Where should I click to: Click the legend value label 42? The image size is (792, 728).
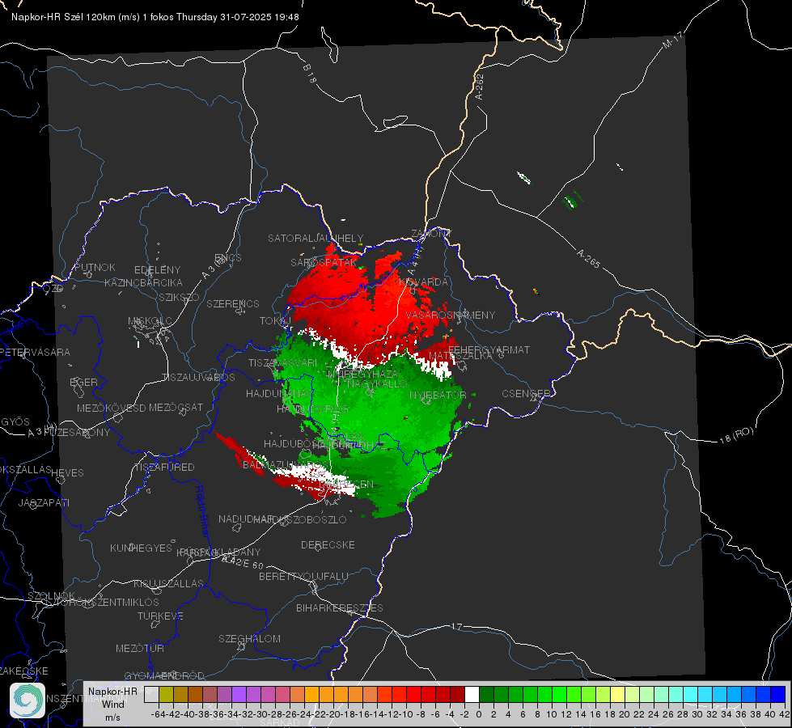click(784, 714)
